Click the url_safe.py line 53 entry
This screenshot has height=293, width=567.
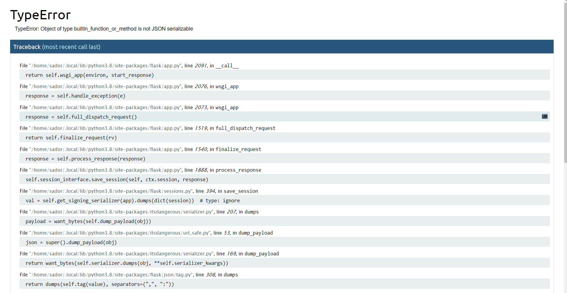coord(146,233)
